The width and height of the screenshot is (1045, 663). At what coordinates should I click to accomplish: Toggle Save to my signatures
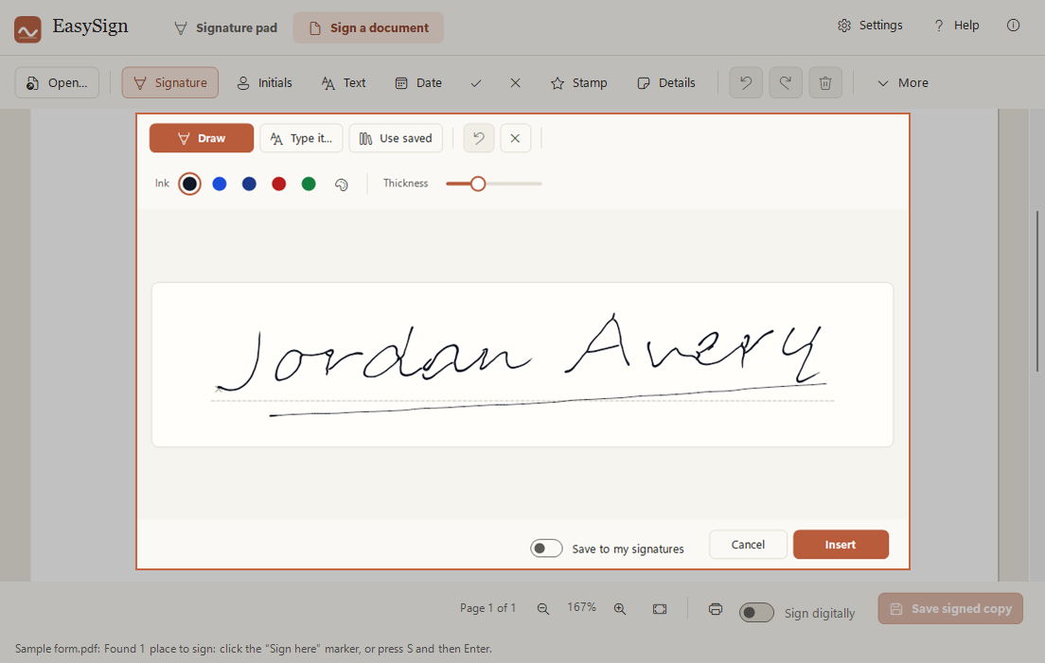click(x=546, y=548)
